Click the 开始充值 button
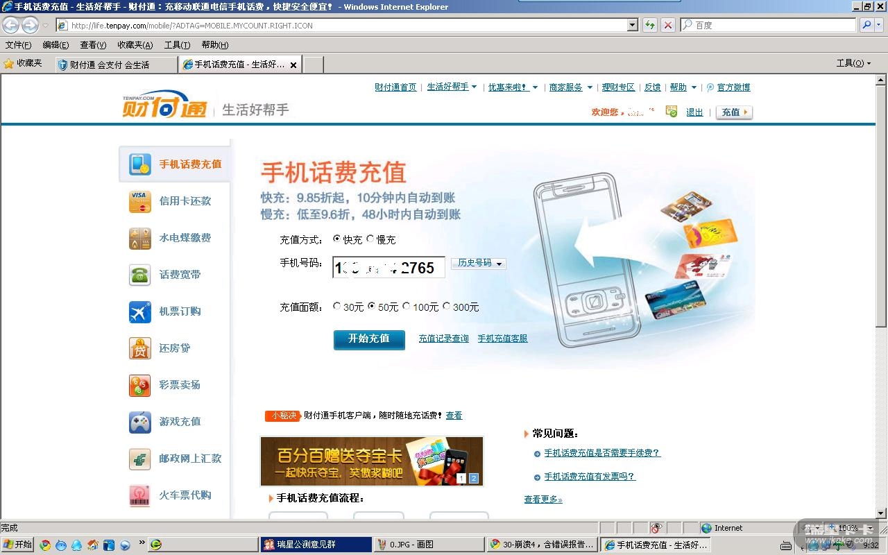This screenshot has height=555, width=888. coord(369,339)
